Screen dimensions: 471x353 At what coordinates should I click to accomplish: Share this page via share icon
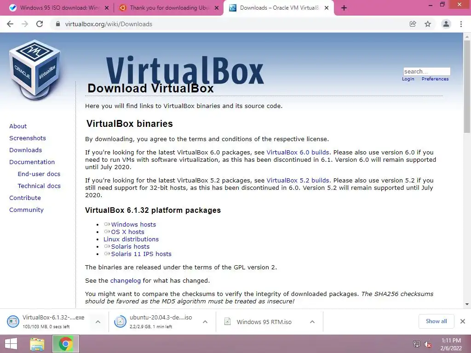coord(413,24)
